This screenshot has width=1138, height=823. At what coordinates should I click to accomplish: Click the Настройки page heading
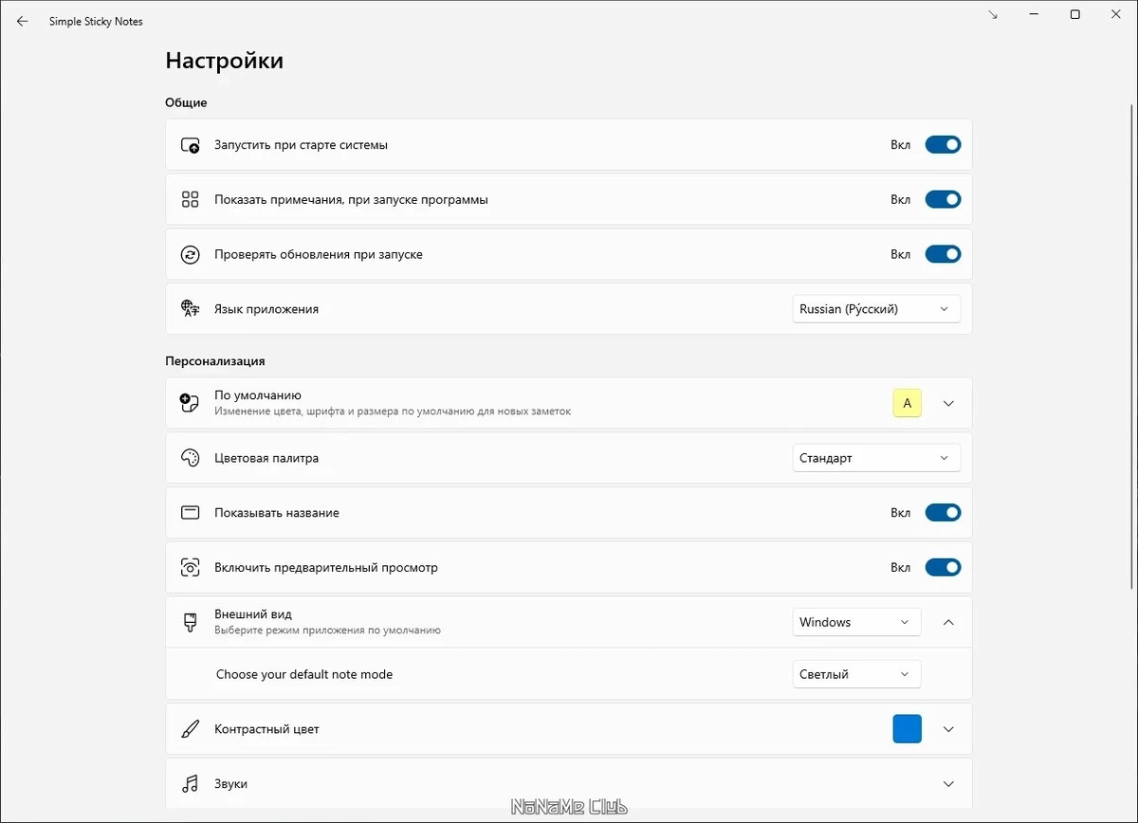click(225, 61)
